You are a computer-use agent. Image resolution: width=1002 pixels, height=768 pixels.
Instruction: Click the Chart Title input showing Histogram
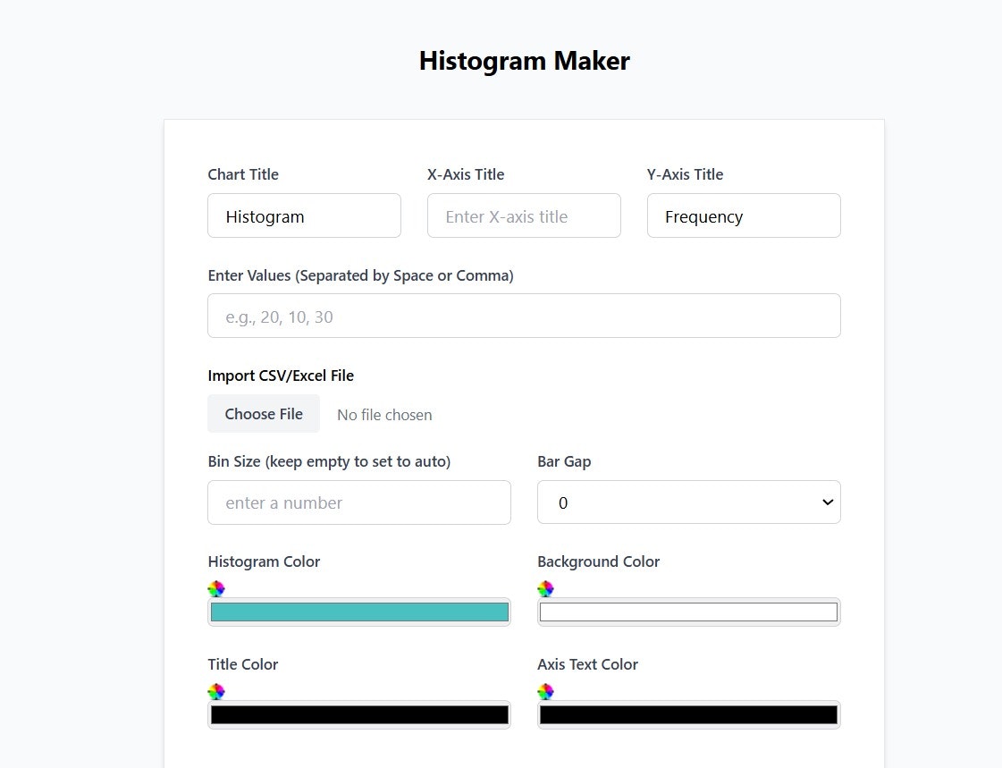pos(304,215)
